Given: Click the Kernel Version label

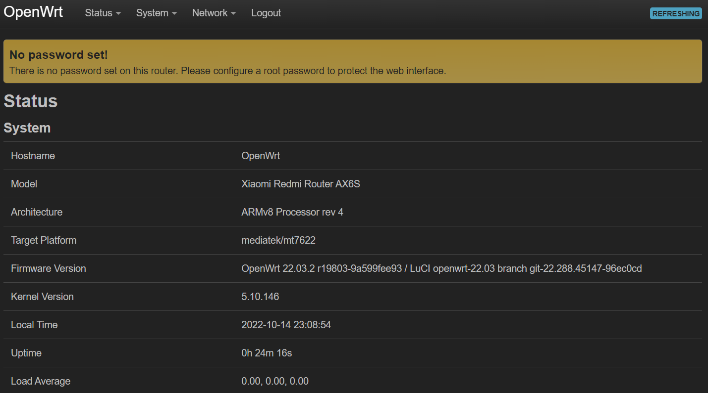Looking at the screenshot, I should tap(42, 297).
